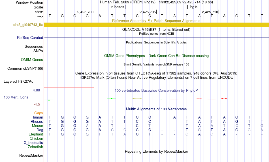Viewport: 269px width, 162px height.
Task: Open 'Publications: Sequences in Scientific Articles' title
Action: [156, 42]
